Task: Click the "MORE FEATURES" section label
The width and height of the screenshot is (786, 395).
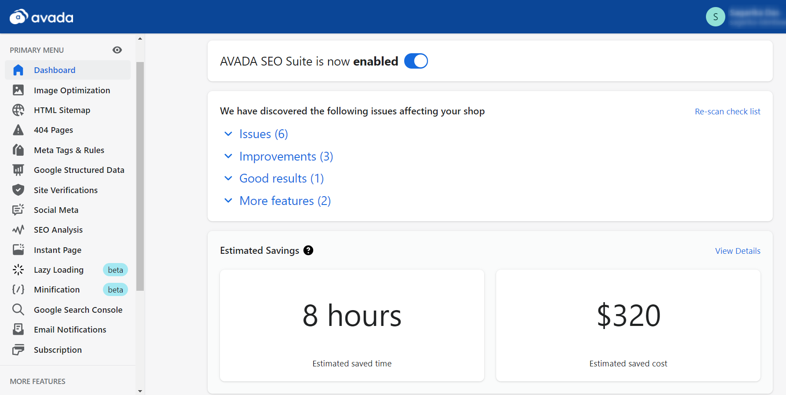Action: click(x=37, y=381)
